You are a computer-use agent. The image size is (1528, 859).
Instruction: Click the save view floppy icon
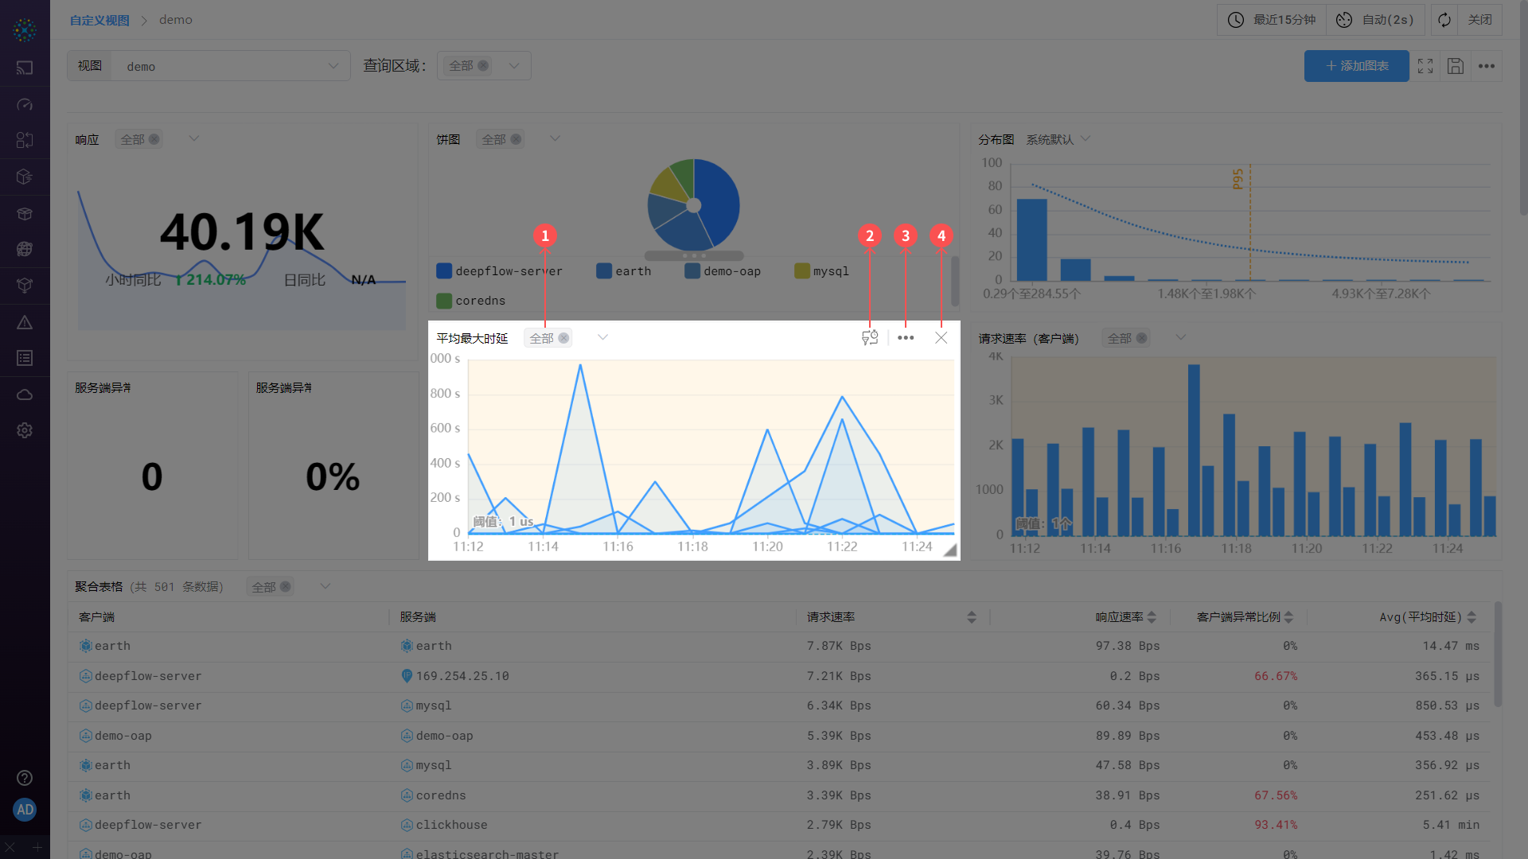coord(1456,66)
